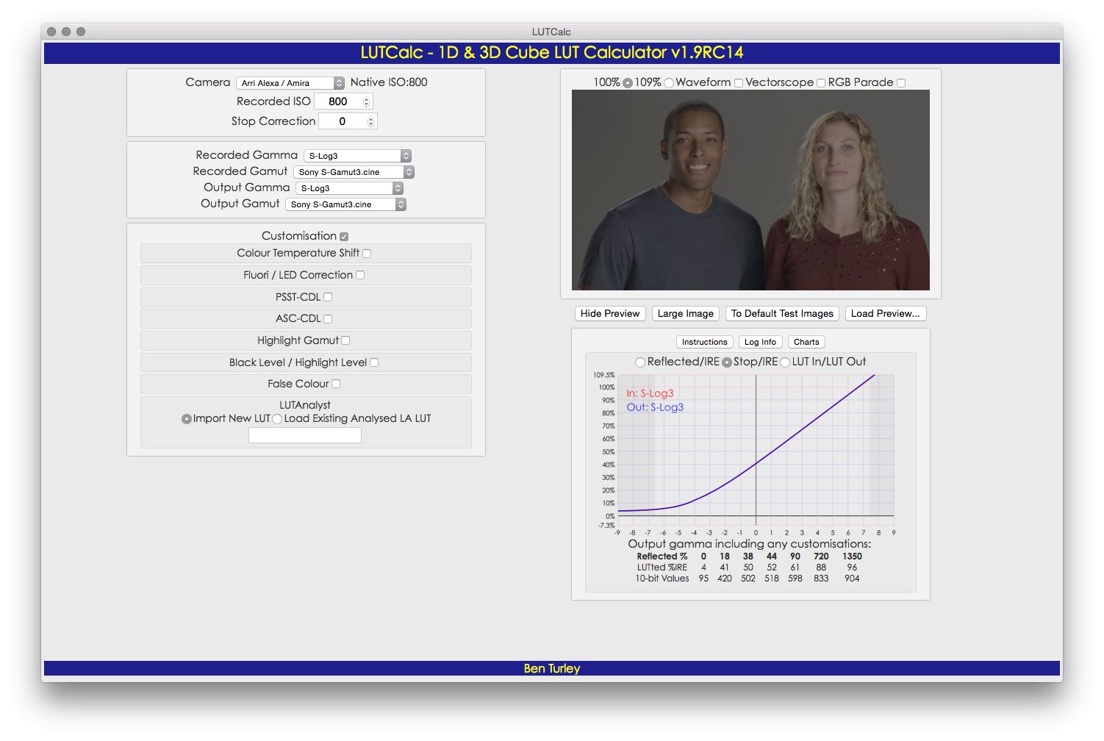Click the gamma curve chart
Viewport: 1104px width, 741px height.
[756, 448]
